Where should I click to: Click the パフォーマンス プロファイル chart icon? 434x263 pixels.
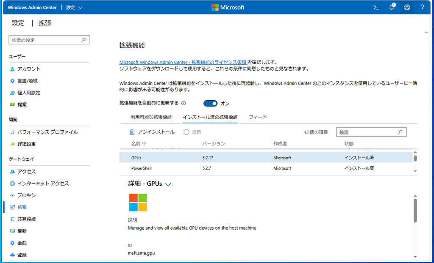pos(12,132)
